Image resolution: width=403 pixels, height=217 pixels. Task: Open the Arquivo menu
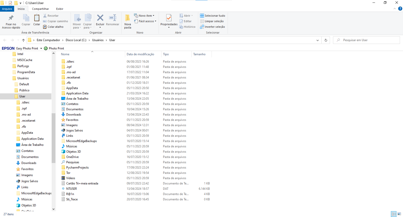tap(7, 9)
